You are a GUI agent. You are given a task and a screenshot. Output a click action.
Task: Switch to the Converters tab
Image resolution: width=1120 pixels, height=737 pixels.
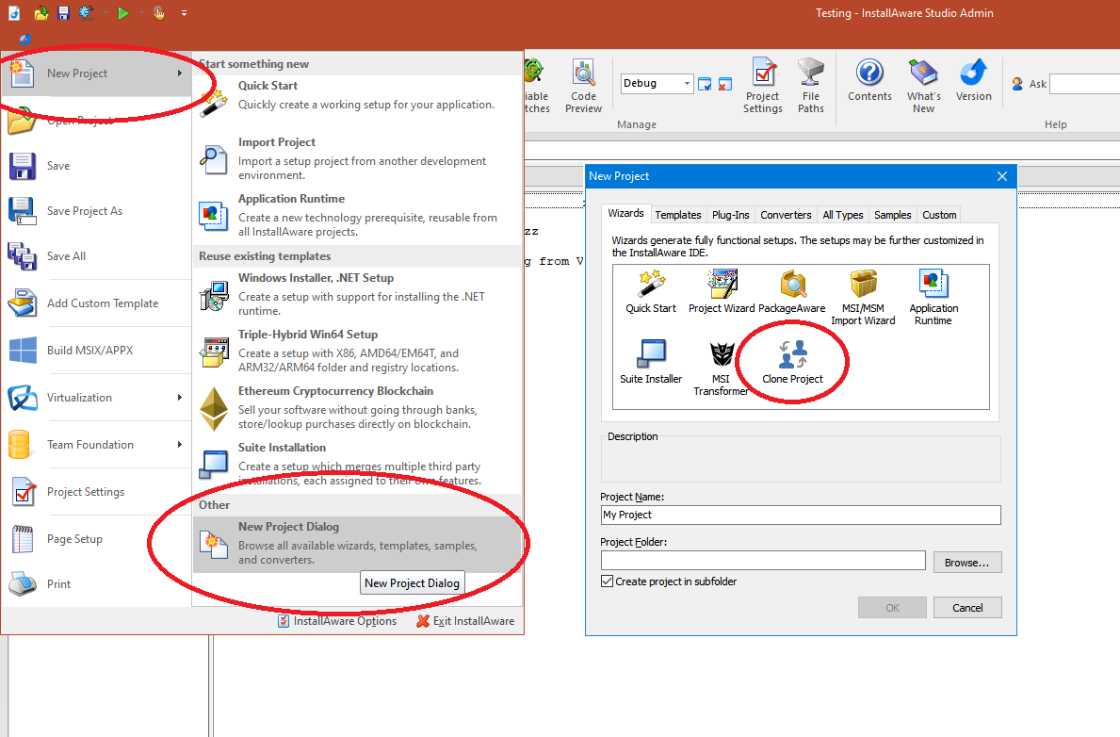click(x=786, y=215)
